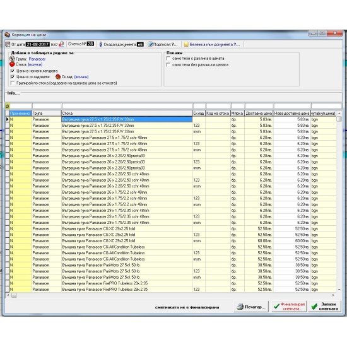347x347 pixels.
Task: Click the Финализирай сметката button
Action: pyautogui.click(x=289, y=307)
